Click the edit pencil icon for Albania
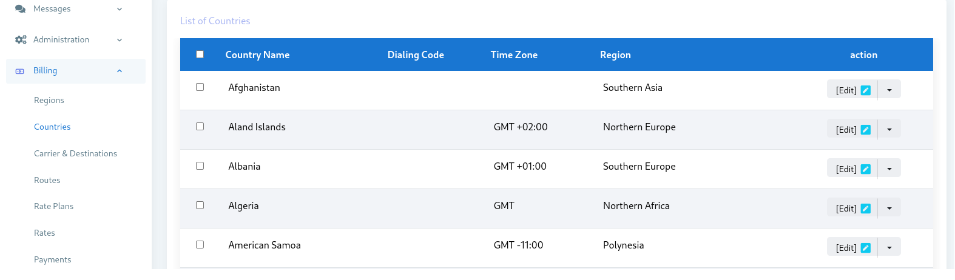 866,169
